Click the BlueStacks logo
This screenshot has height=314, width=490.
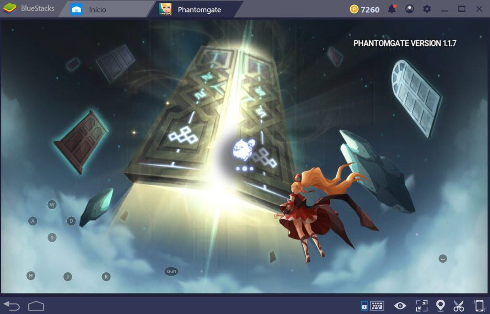pyautogui.click(x=10, y=8)
